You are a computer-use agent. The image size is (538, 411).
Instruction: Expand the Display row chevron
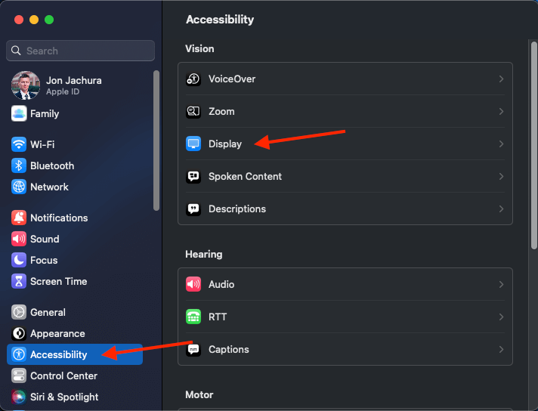point(501,144)
